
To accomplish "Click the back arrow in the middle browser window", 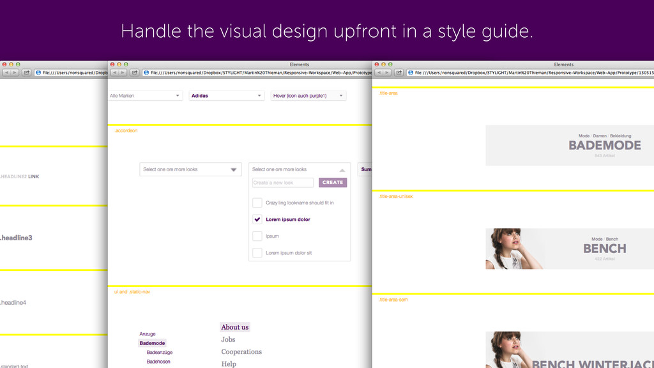I will tap(114, 73).
